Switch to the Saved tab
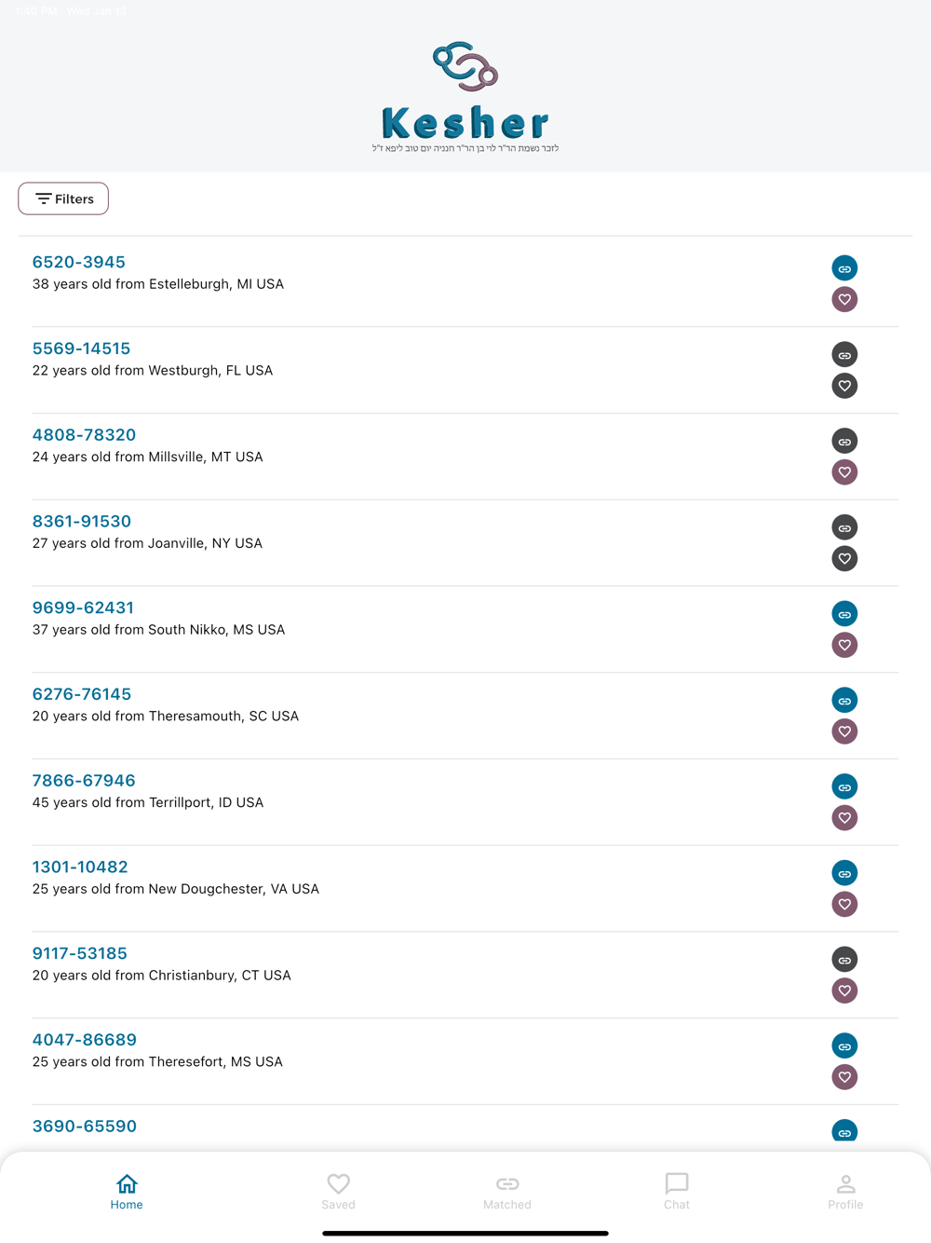 338,1191
